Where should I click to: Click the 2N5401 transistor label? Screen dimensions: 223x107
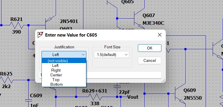[69, 21]
